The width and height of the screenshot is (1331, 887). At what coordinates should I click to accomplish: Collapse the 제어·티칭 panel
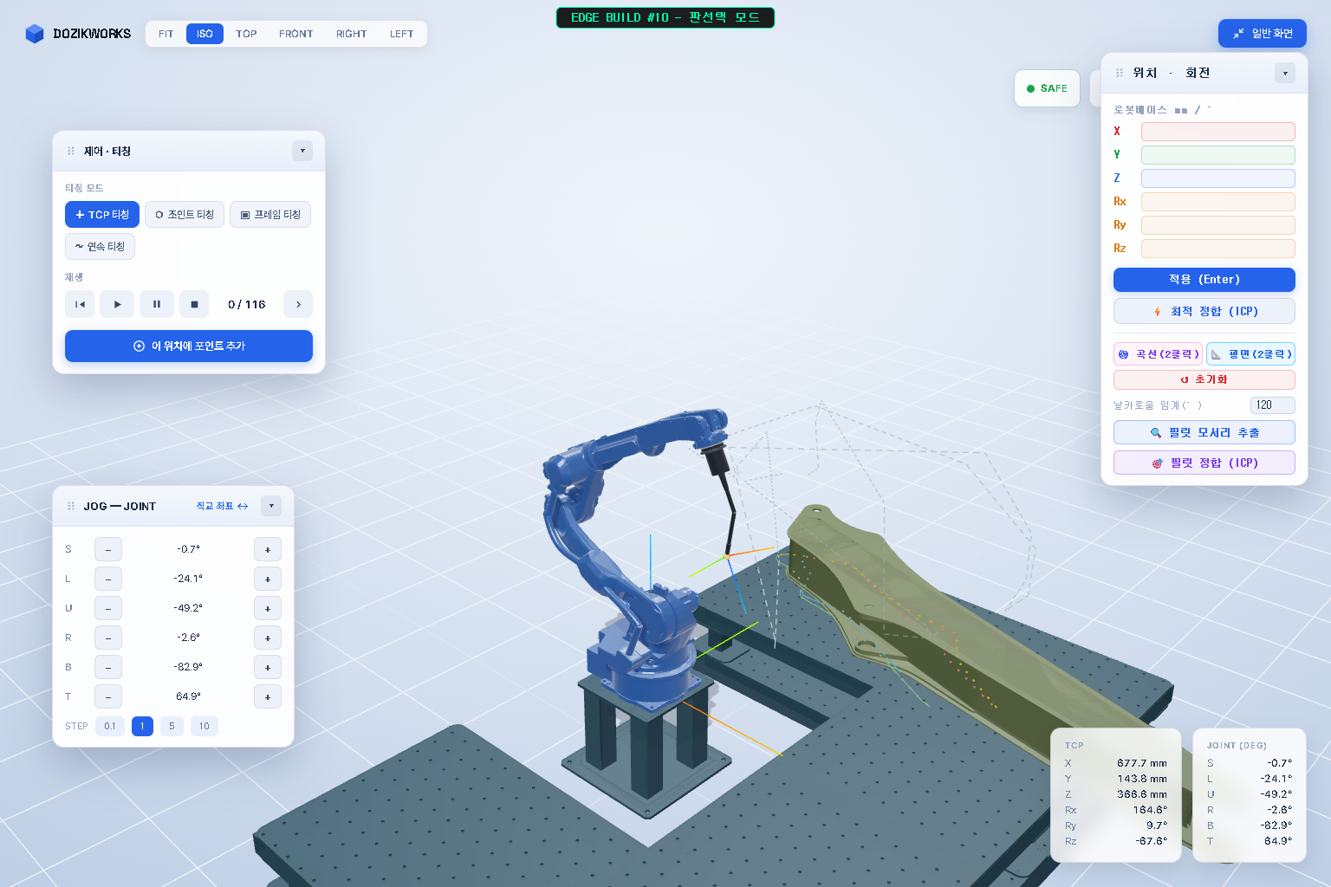coord(302,151)
